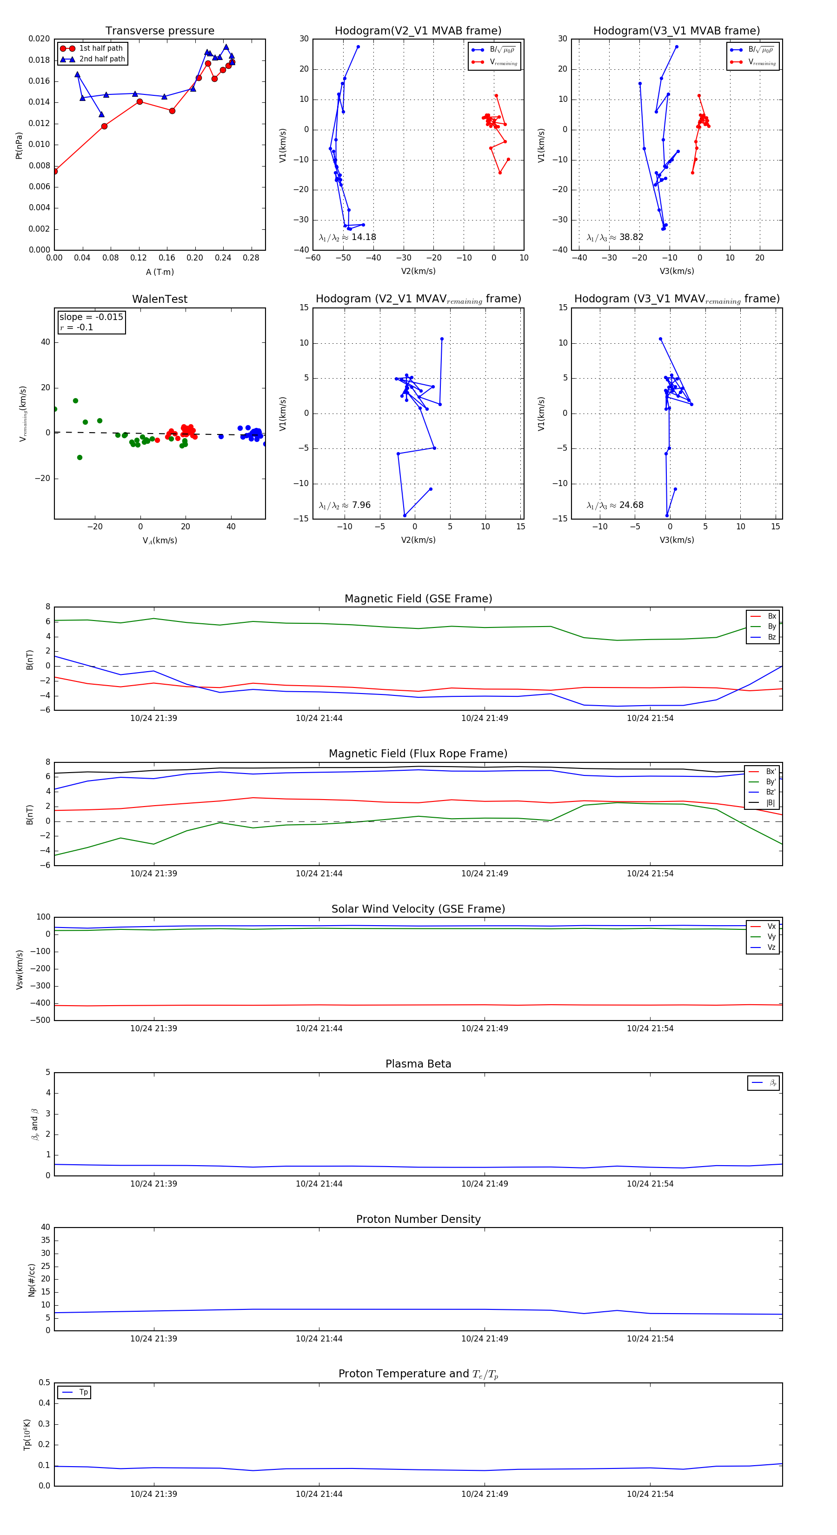Select the "Bz'" legend entry

tap(762, 792)
